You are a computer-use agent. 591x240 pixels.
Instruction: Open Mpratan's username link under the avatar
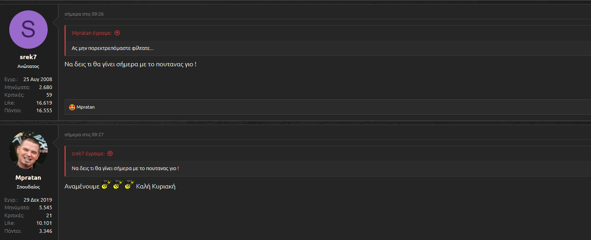[28, 178]
